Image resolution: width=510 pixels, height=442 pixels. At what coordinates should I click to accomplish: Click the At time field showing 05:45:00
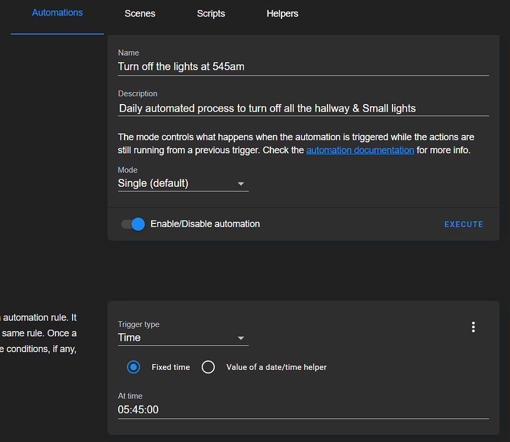[x=303, y=409]
